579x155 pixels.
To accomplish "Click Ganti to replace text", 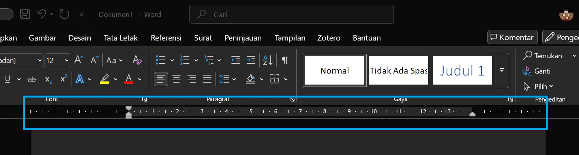I will tap(536, 71).
